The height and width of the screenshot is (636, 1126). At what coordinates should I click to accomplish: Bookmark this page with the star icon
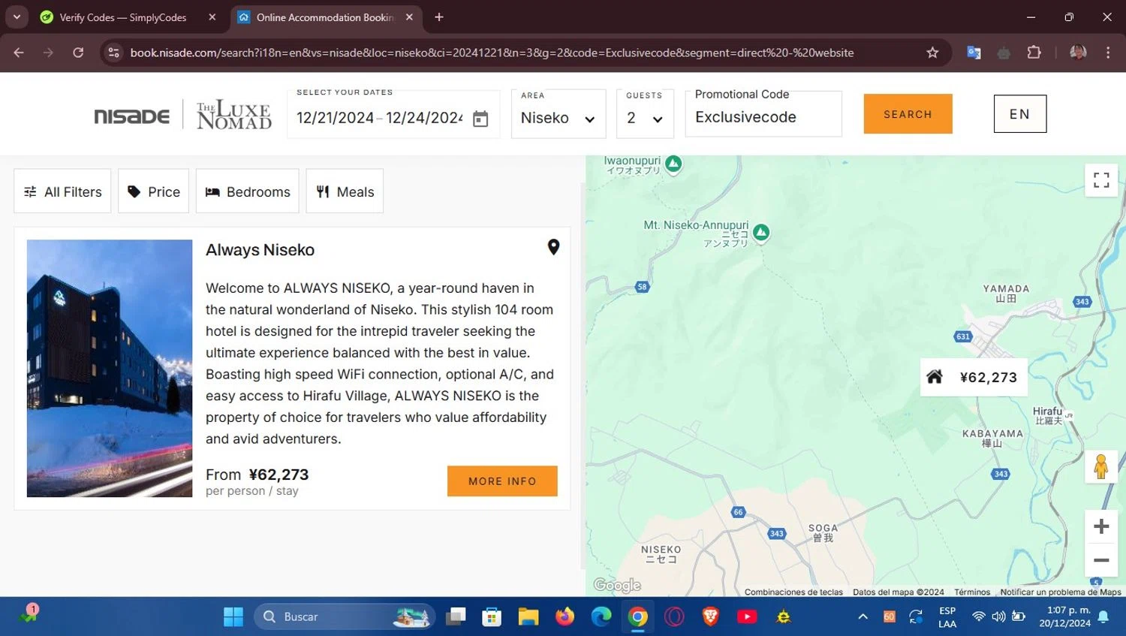click(932, 53)
